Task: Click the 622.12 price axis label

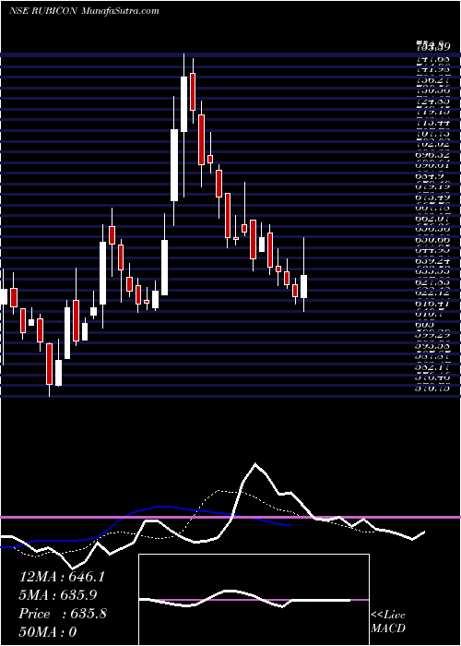Action: click(432, 293)
